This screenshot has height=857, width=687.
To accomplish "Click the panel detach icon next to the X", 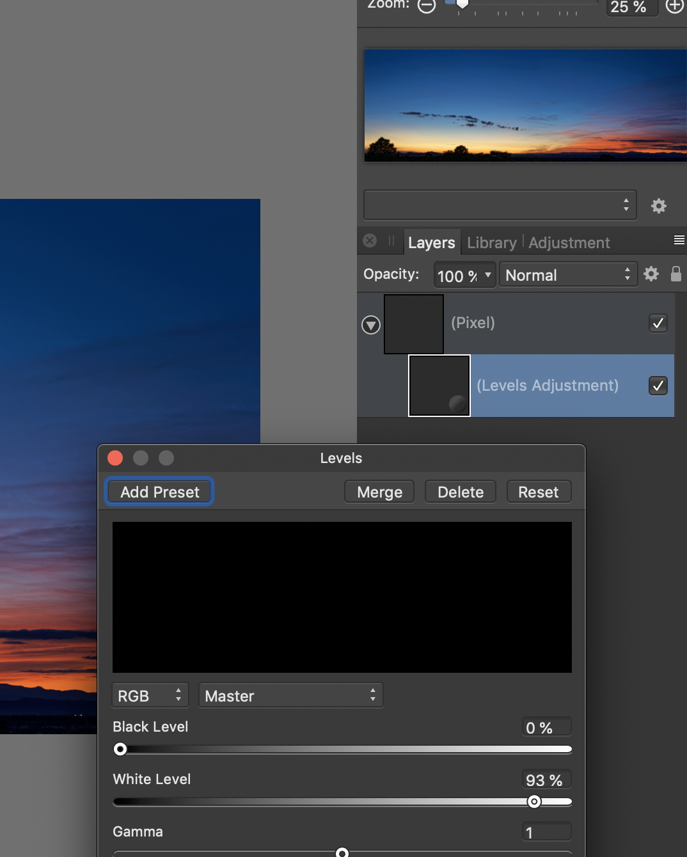I will tap(390, 240).
